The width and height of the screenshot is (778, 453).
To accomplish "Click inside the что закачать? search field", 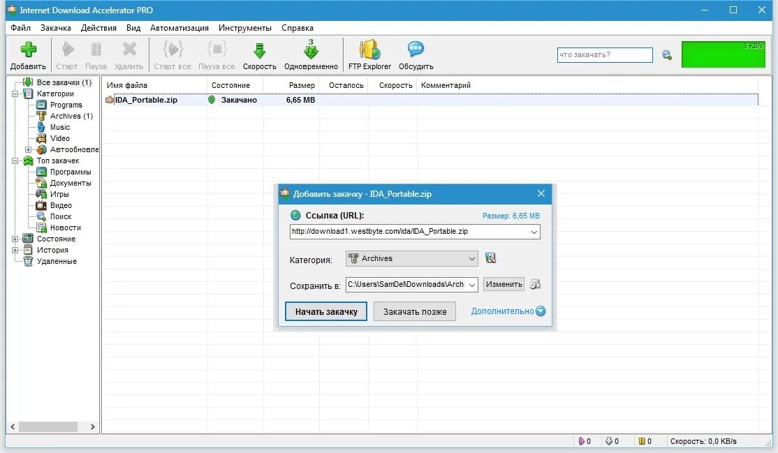I will (604, 54).
